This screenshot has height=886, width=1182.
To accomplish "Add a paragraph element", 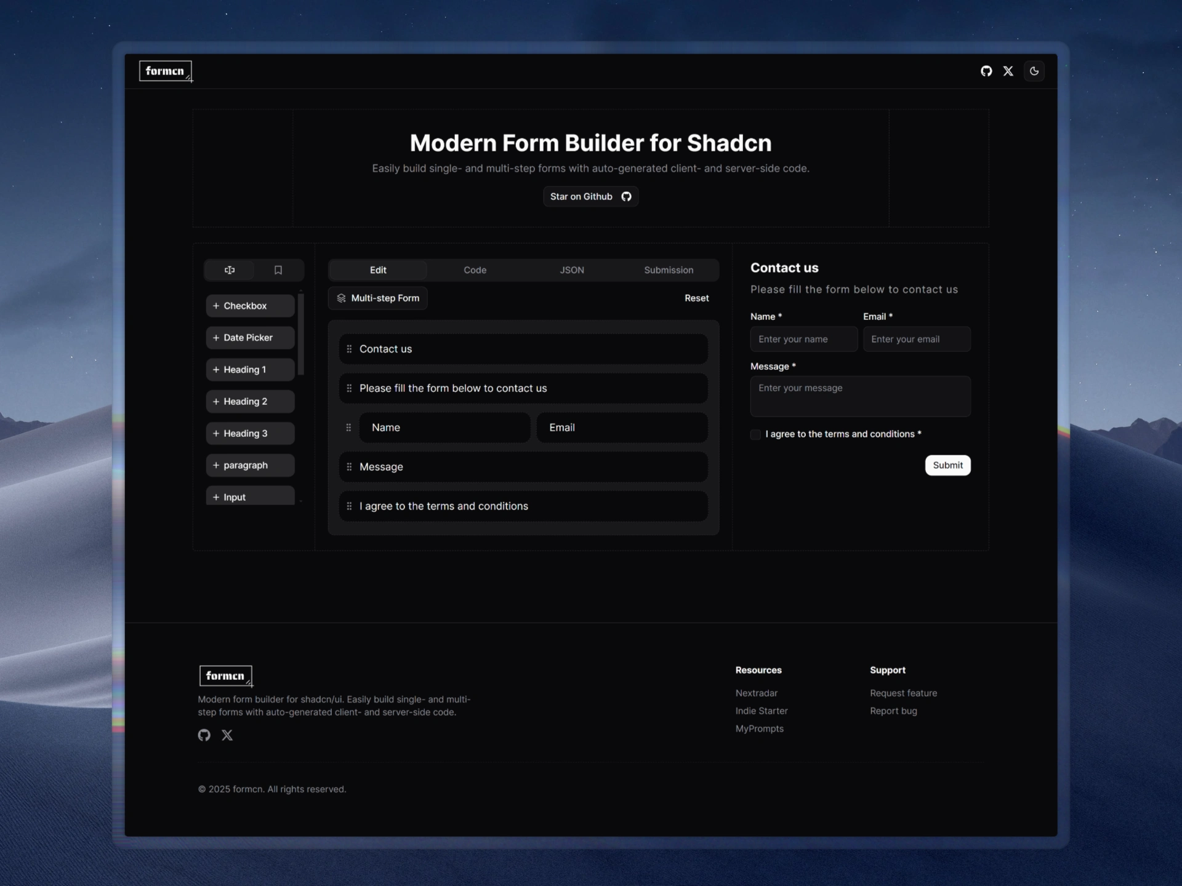I will tap(250, 466).
